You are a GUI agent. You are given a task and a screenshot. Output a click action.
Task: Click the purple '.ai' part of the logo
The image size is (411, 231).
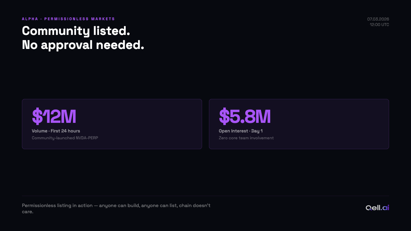[385, 207]
